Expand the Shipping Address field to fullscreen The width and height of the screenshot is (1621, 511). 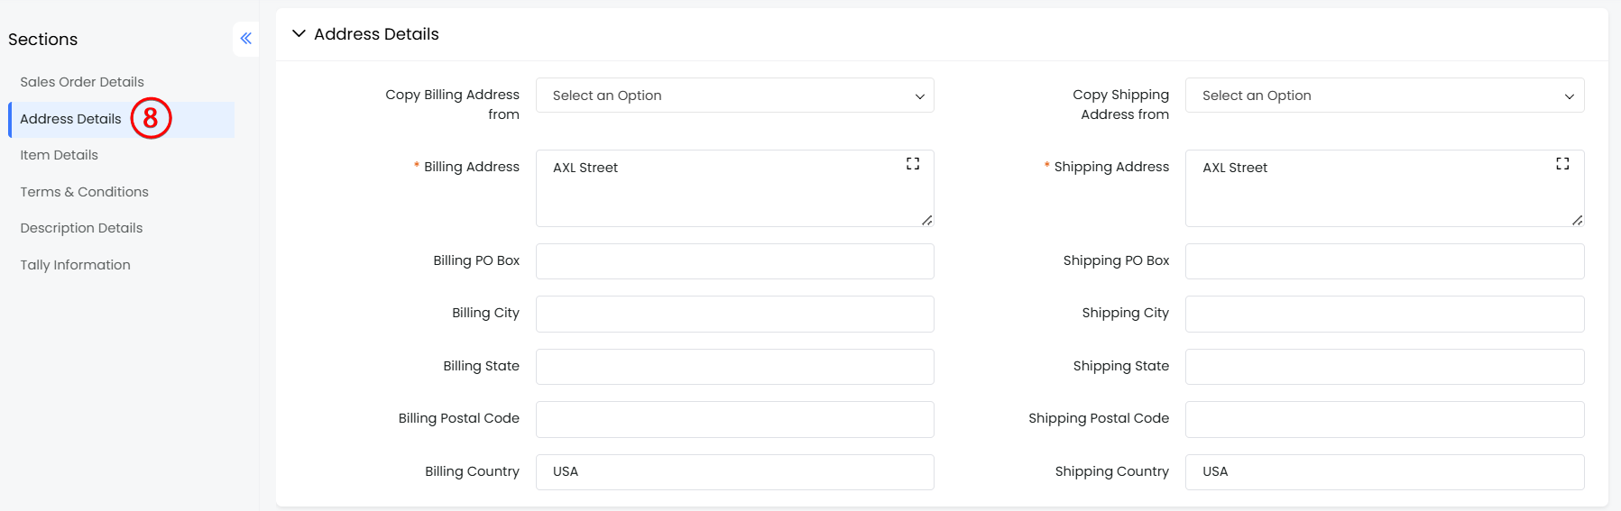[1562, 164]
